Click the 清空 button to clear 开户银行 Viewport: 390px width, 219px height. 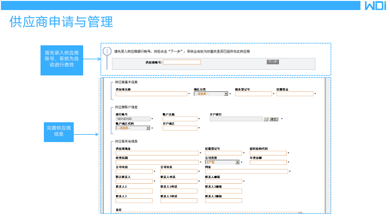[274, 119]
